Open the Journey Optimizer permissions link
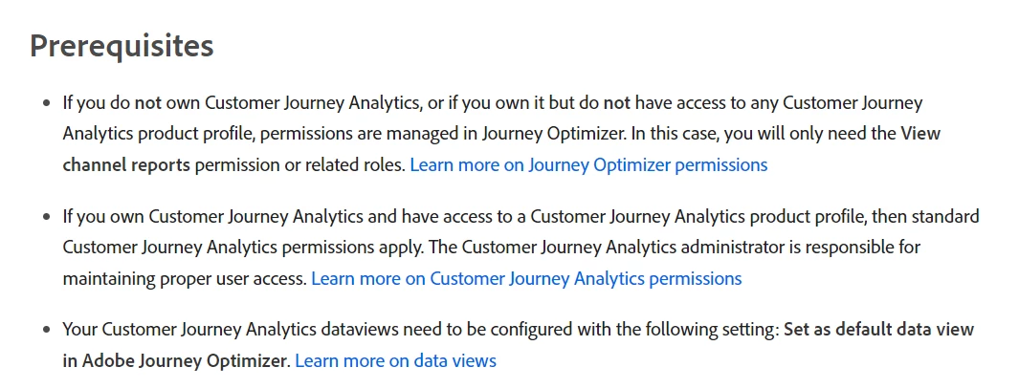The height and width of the screenshot is (389, 1019). click(x=588, y=164)
